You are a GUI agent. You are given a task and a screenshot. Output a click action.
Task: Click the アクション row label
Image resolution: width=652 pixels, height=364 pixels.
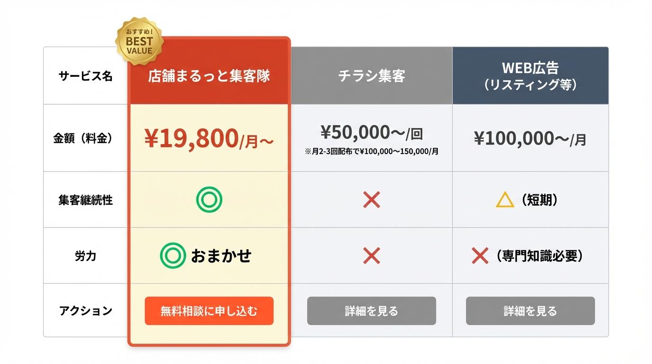point(86,311)
